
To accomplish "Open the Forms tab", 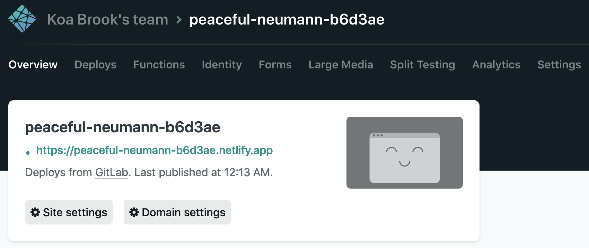I will [x=275, y=65].
